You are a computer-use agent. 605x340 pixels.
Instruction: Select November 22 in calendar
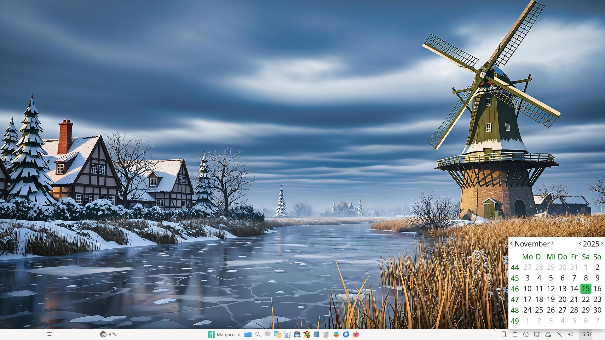point(585,299)
